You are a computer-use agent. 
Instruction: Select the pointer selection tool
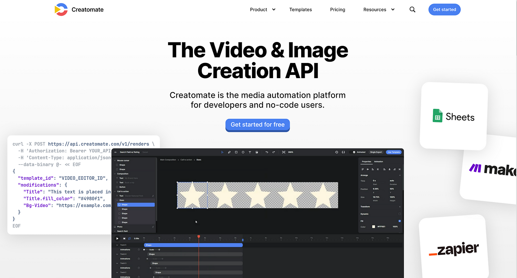(222, 152)
